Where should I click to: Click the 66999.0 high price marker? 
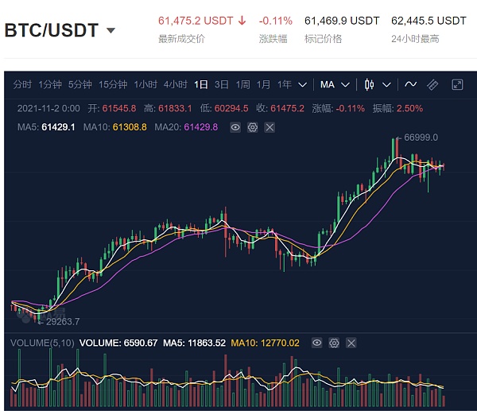point(421,138)
